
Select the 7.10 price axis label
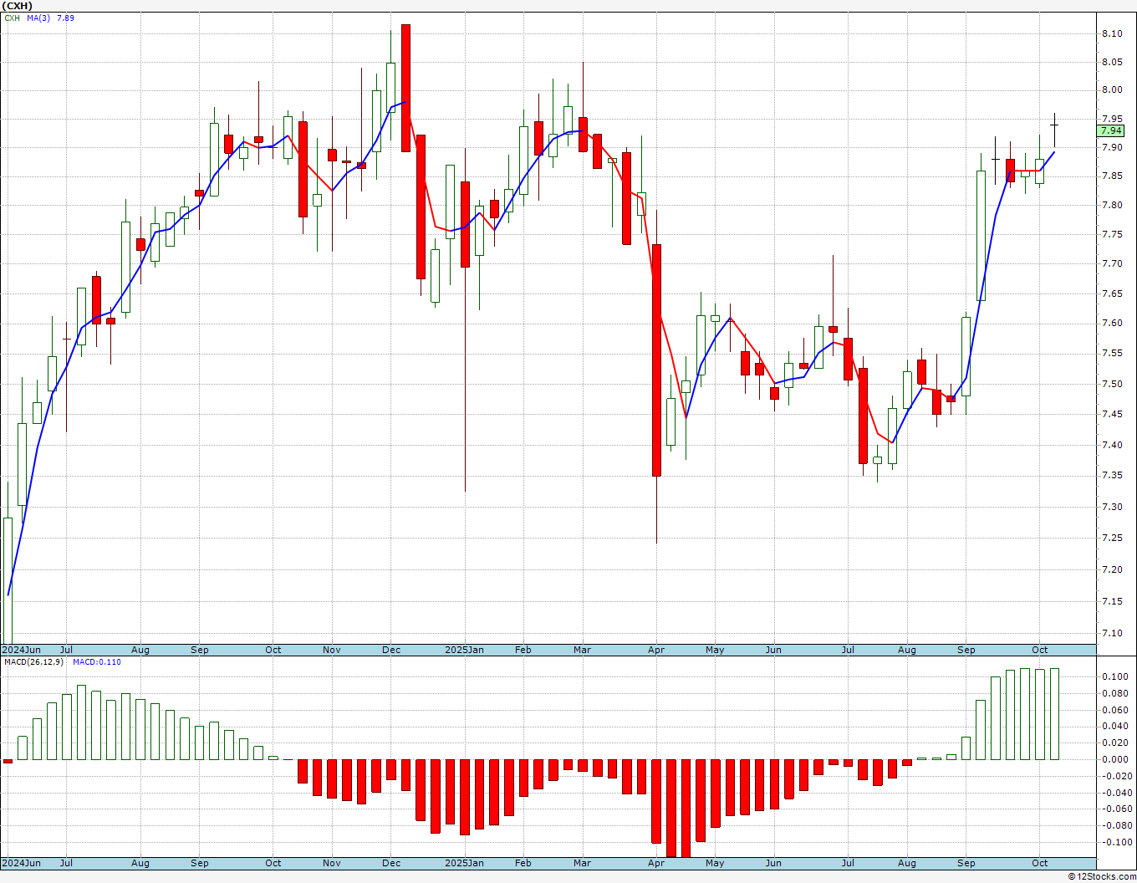pyautogui.click(x=1112, y=633)
